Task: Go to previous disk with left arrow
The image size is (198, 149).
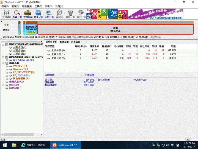Action: (x=5, y=25)
